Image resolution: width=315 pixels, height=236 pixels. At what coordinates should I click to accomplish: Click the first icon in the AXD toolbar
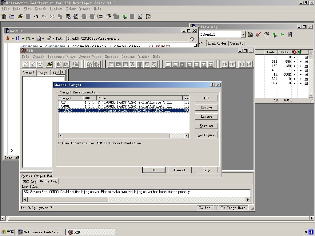pyautogui.click(x=25, y=65)
